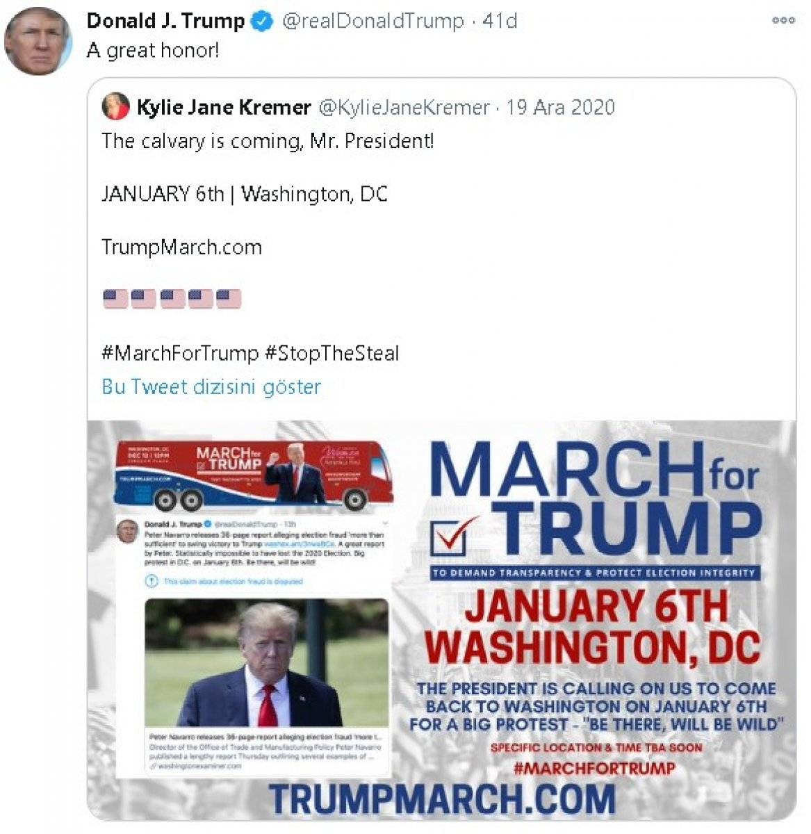Click the first American flag emoji
811x834 pixels.
click(x=115, y=299)
